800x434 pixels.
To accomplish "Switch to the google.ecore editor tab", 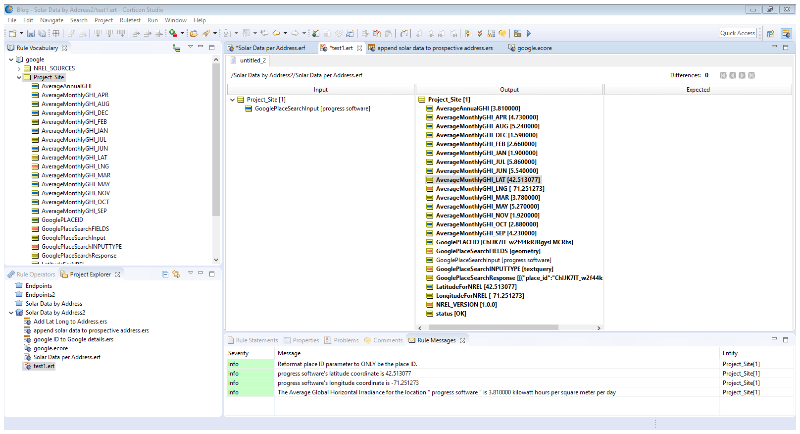I will tap(534, 48).
